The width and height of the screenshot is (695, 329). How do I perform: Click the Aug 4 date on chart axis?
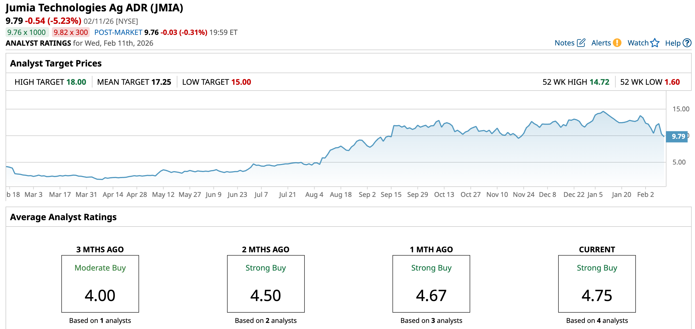(x=314, y=194)
